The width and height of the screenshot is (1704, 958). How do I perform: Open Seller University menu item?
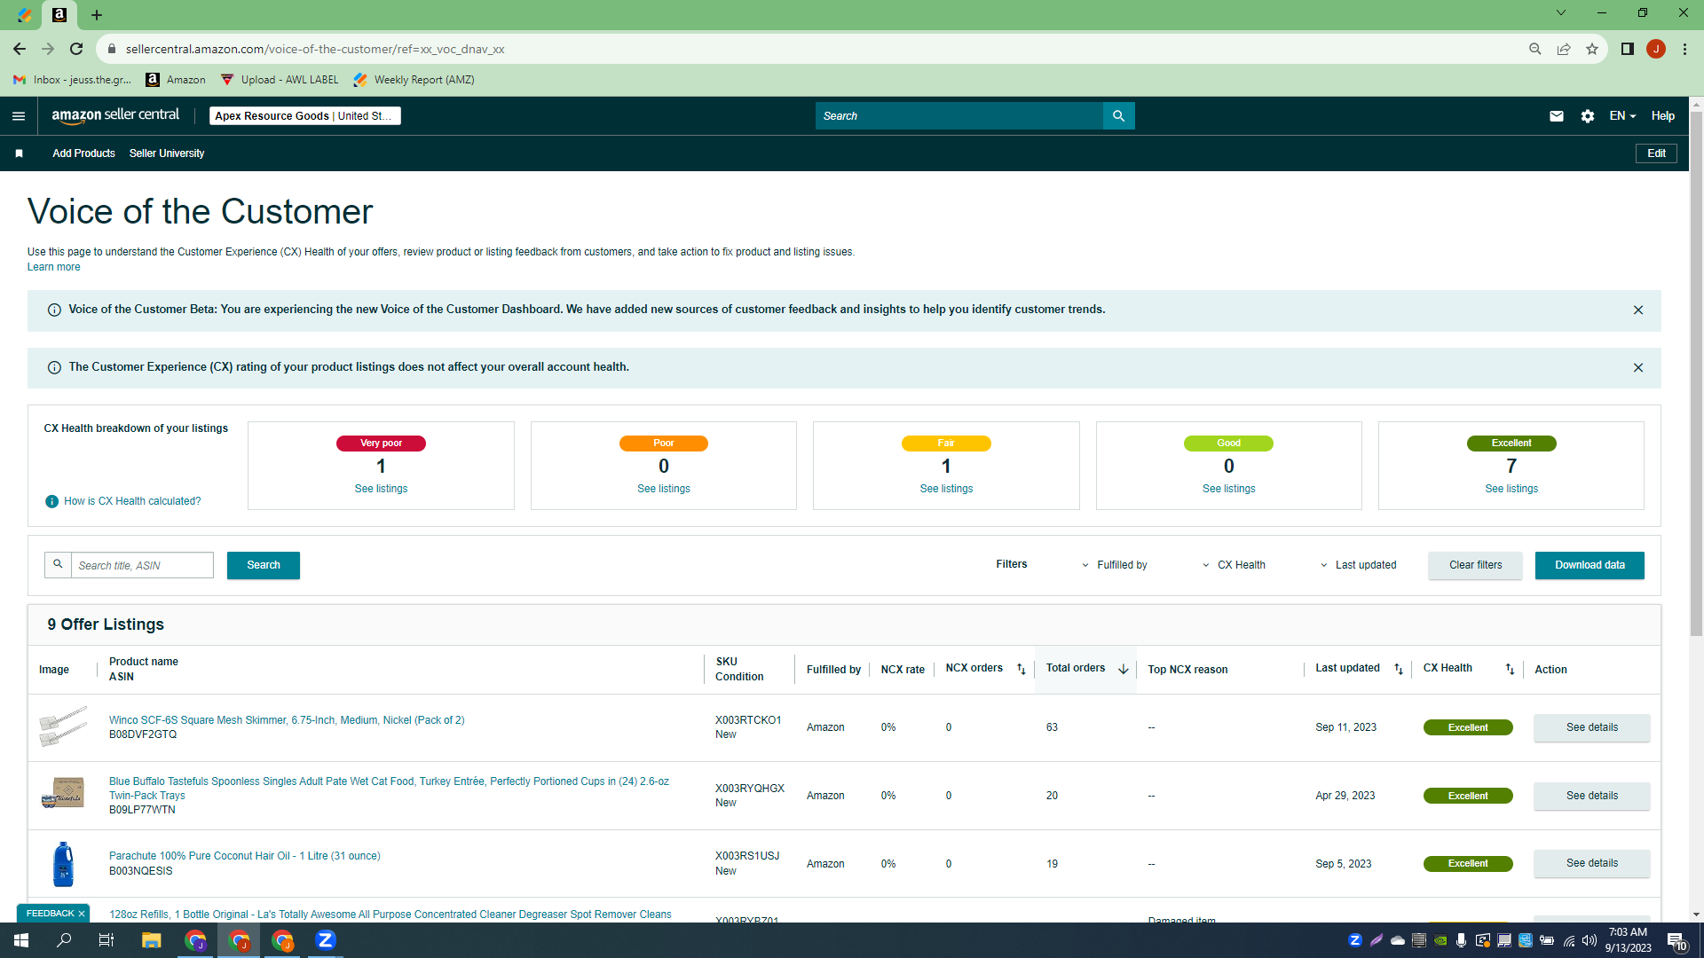pos(167,153)
